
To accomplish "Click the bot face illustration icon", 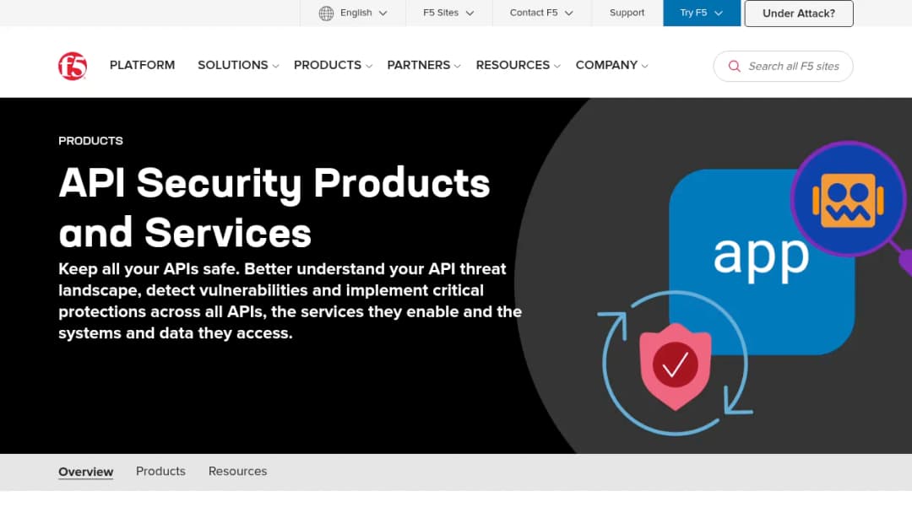I will point(848,199).
